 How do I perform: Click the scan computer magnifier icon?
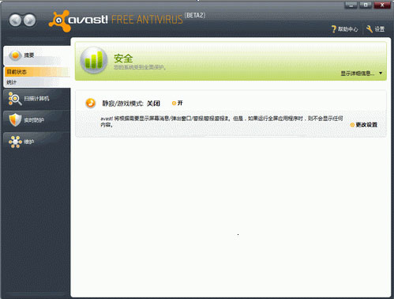click(15, 99)
